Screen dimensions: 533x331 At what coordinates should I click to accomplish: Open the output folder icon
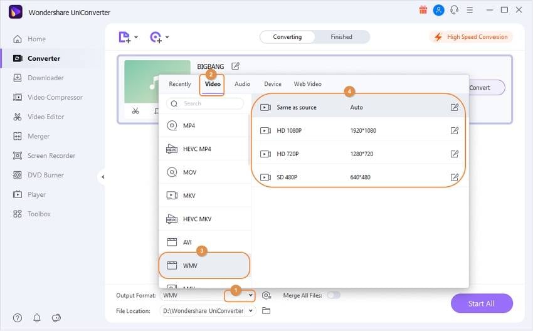click(266, 310)
